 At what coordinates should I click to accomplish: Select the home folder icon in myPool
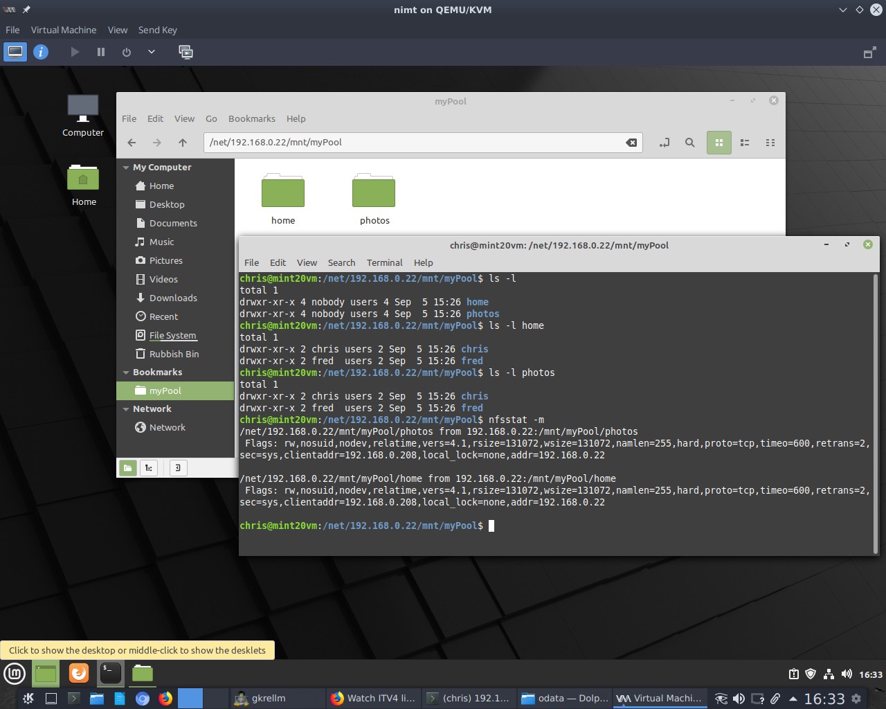click(283, 199)
